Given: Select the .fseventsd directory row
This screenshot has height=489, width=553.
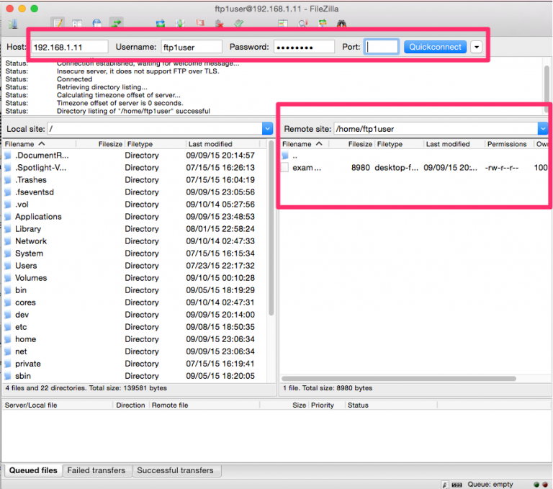Looking at the screenshot, I should pyautogui.click(x=135, y=192).
